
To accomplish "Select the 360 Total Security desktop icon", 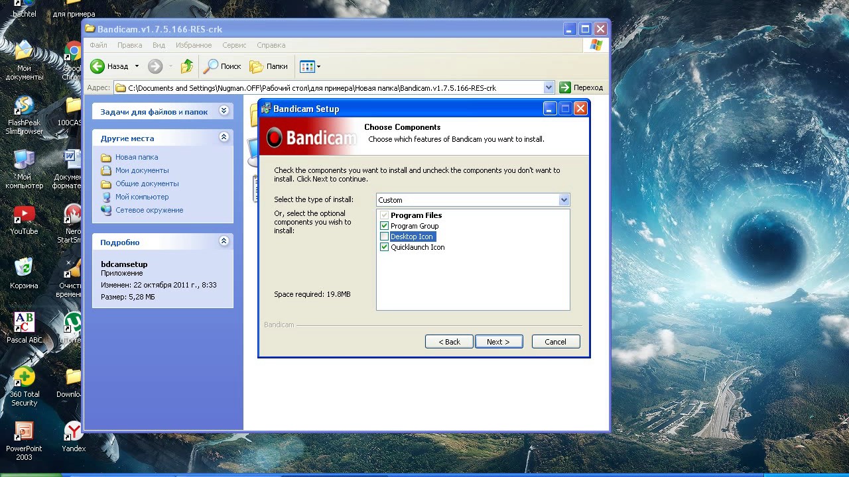I will [x=25, y=387].
